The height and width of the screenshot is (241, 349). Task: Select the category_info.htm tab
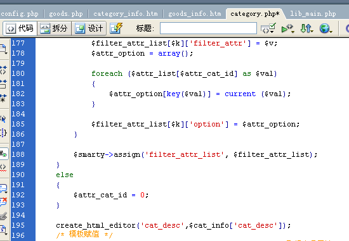(126, 14)
